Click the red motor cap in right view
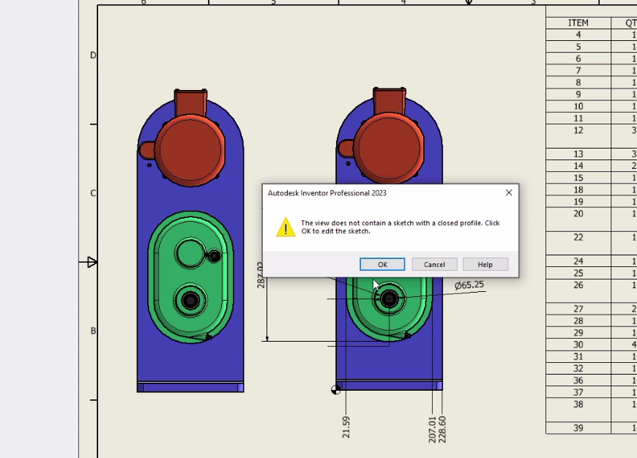The width and height of the screenshot is (637, 458). 390,147
